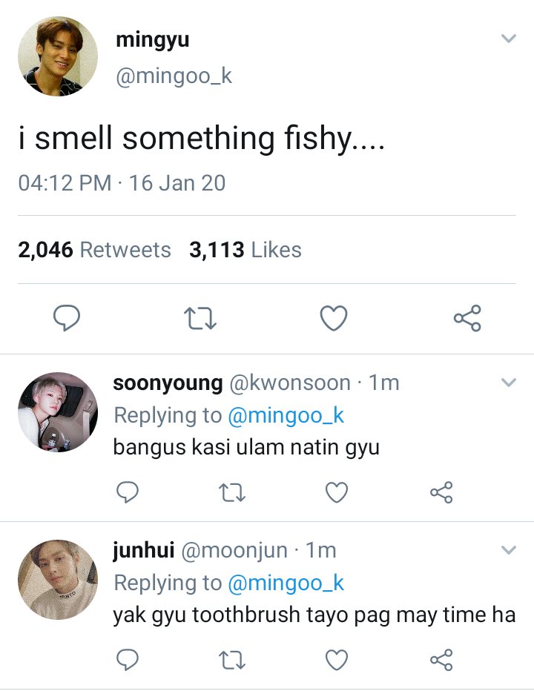The height and width of the screenshot is (691, 534).
Task: Like soonyoung's bangus reply
Action: 337,492
